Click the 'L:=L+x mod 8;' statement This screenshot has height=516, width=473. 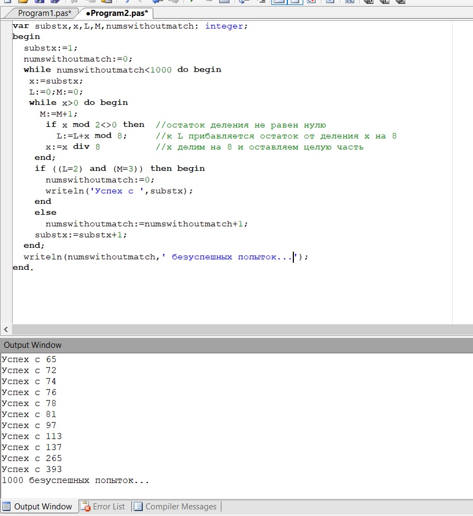(x=91, y=136)
